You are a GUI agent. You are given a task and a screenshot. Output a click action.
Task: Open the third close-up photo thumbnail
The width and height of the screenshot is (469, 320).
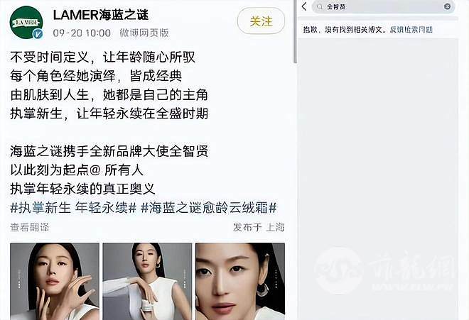(x=240, y=281)
